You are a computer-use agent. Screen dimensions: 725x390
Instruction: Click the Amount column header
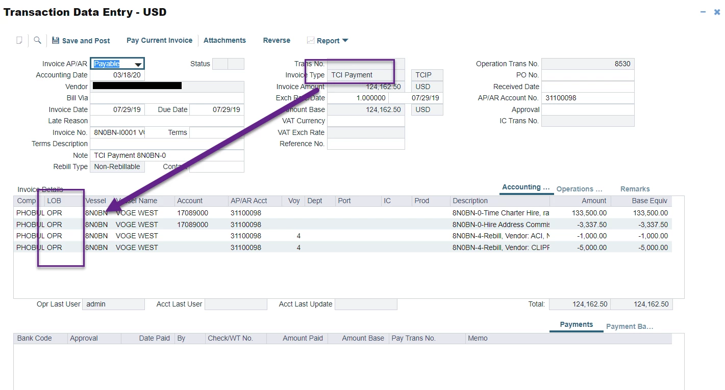(594, 201)
